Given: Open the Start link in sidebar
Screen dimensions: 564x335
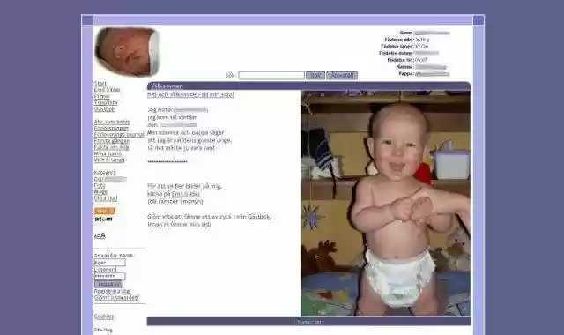Looking at the screenshot, I should [x=100, y=84].
